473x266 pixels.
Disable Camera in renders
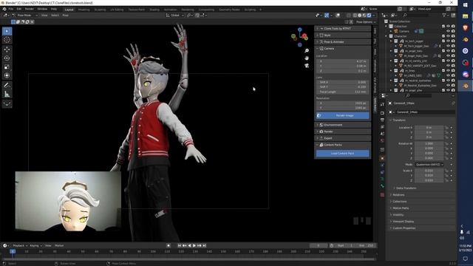(x=453, y=31)
